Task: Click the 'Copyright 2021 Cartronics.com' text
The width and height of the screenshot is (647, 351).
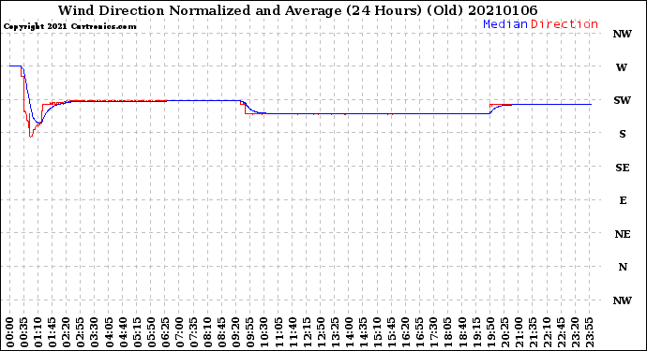Action: [x=69, y=26]
